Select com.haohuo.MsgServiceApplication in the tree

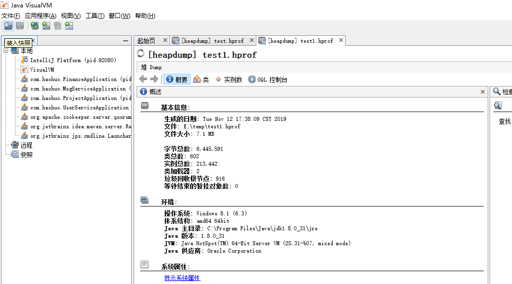click(x=80, y=89)
